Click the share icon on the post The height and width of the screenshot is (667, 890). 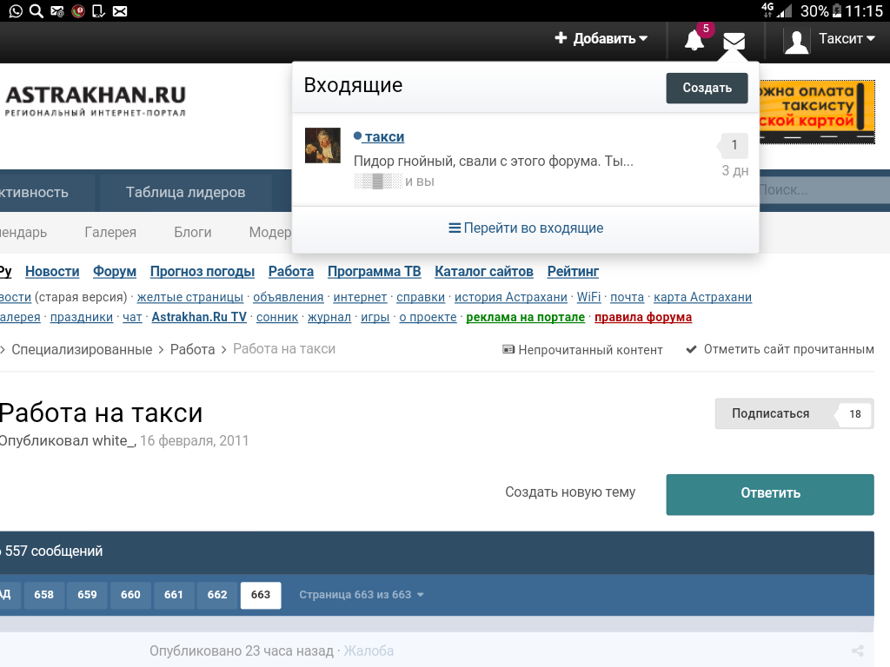coord(858,650)
